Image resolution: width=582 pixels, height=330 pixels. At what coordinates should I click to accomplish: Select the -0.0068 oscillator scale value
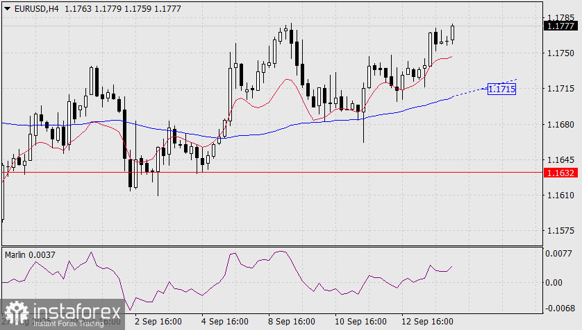pyautogui.click(x=558, y=308)
